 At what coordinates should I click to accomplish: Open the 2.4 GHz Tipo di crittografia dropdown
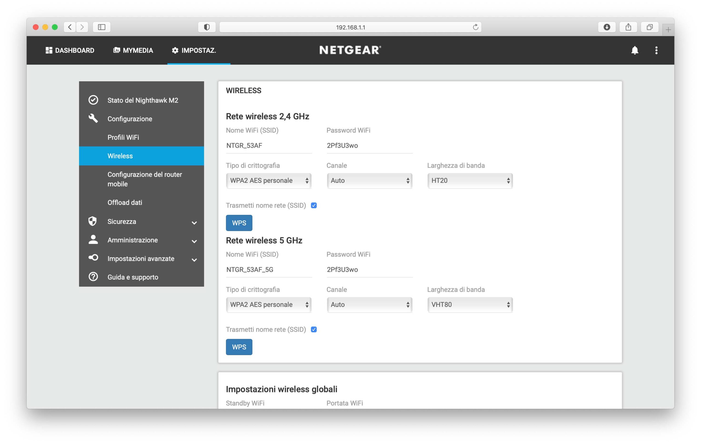pos(268,180)
